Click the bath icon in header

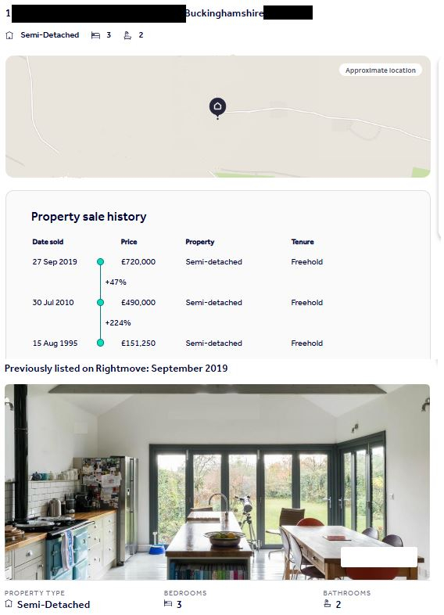127,35
